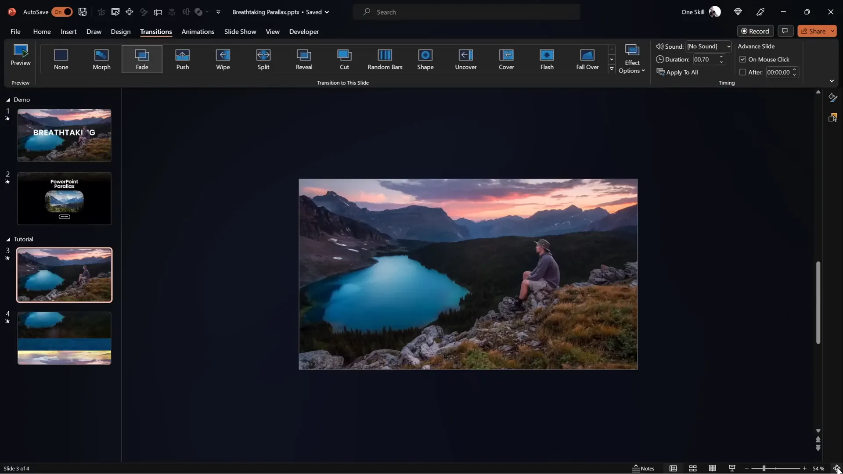Viewport: 843px width, 474px height.
Task: Toggle the AutoSave switch off
Action: pyautogui.click(x=62, y=12)
